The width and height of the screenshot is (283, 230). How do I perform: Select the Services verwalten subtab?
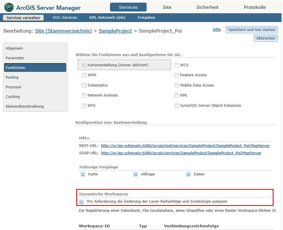[x=23, y=18]
